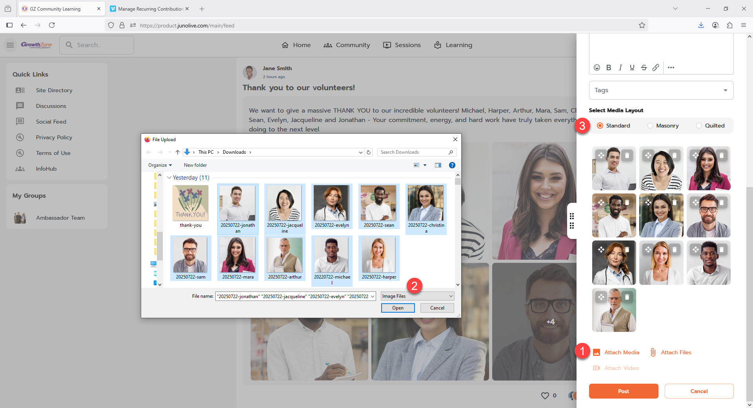Open the Learning navigation item
The image size is (753, 408).
(x=453, y=45)
